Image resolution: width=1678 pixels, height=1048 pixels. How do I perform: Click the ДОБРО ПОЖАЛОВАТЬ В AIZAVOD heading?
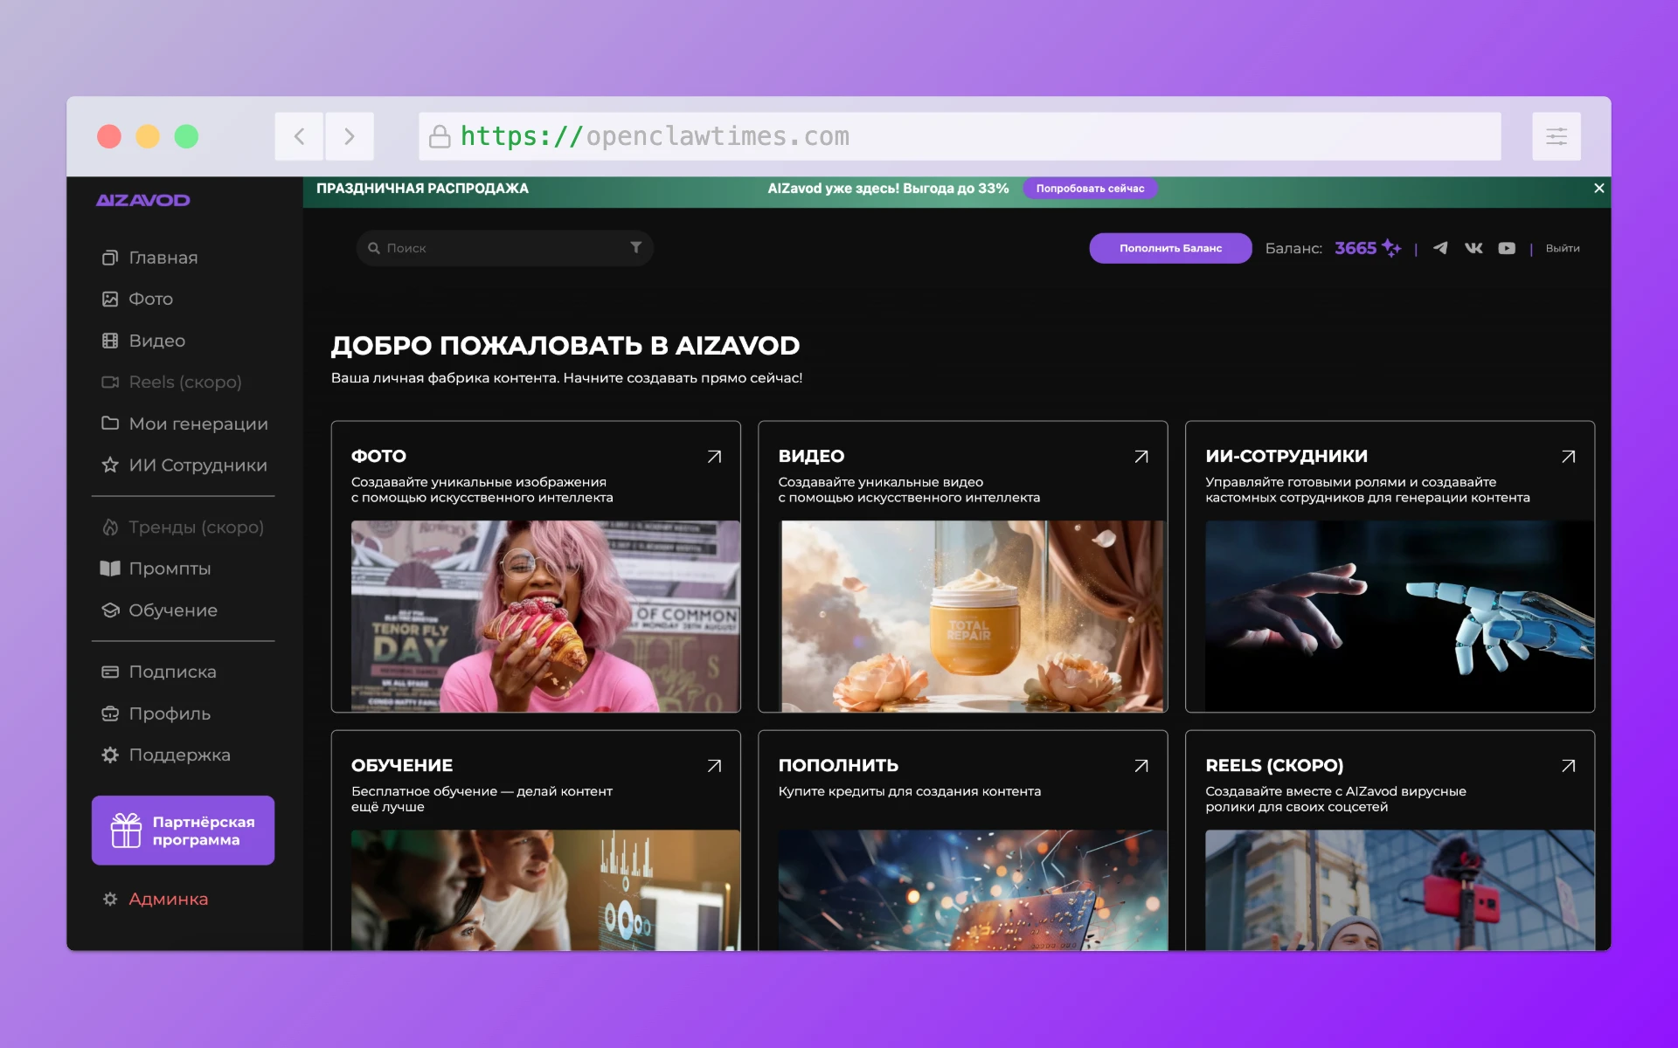565,346
